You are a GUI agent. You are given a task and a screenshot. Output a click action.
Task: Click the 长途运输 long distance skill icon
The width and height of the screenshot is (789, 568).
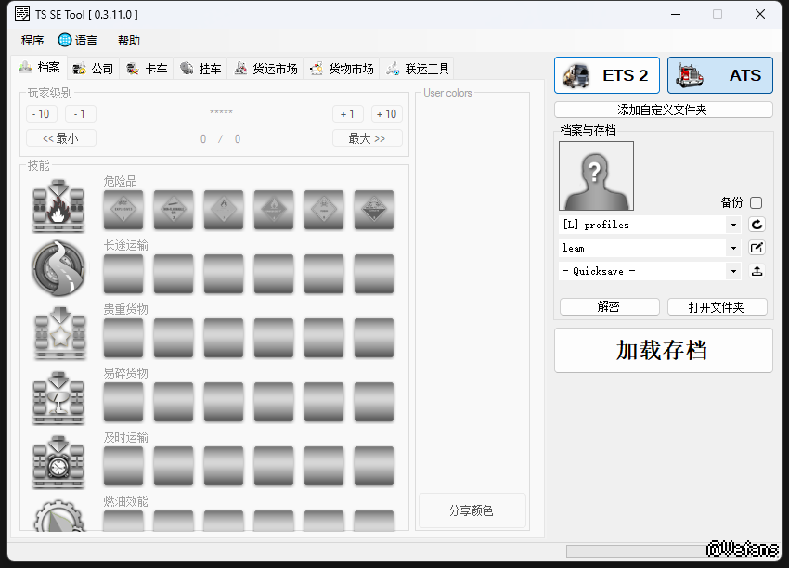[x=58, y=268]
